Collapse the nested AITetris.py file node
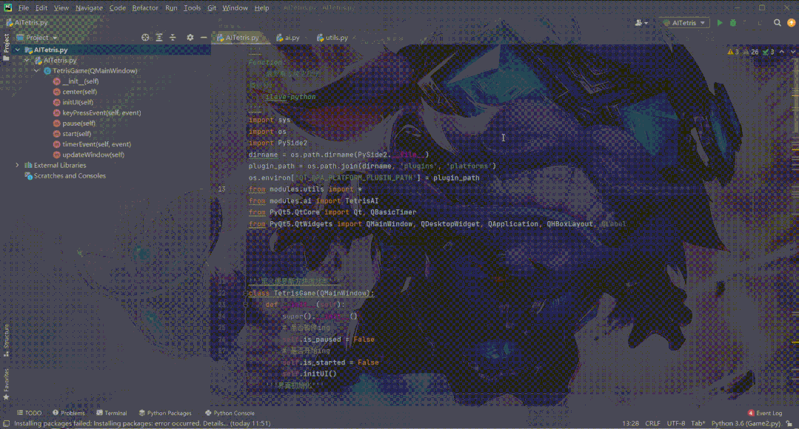Viewport: 799px width, 429px height. pyautogui.click(x=27, y=61)
